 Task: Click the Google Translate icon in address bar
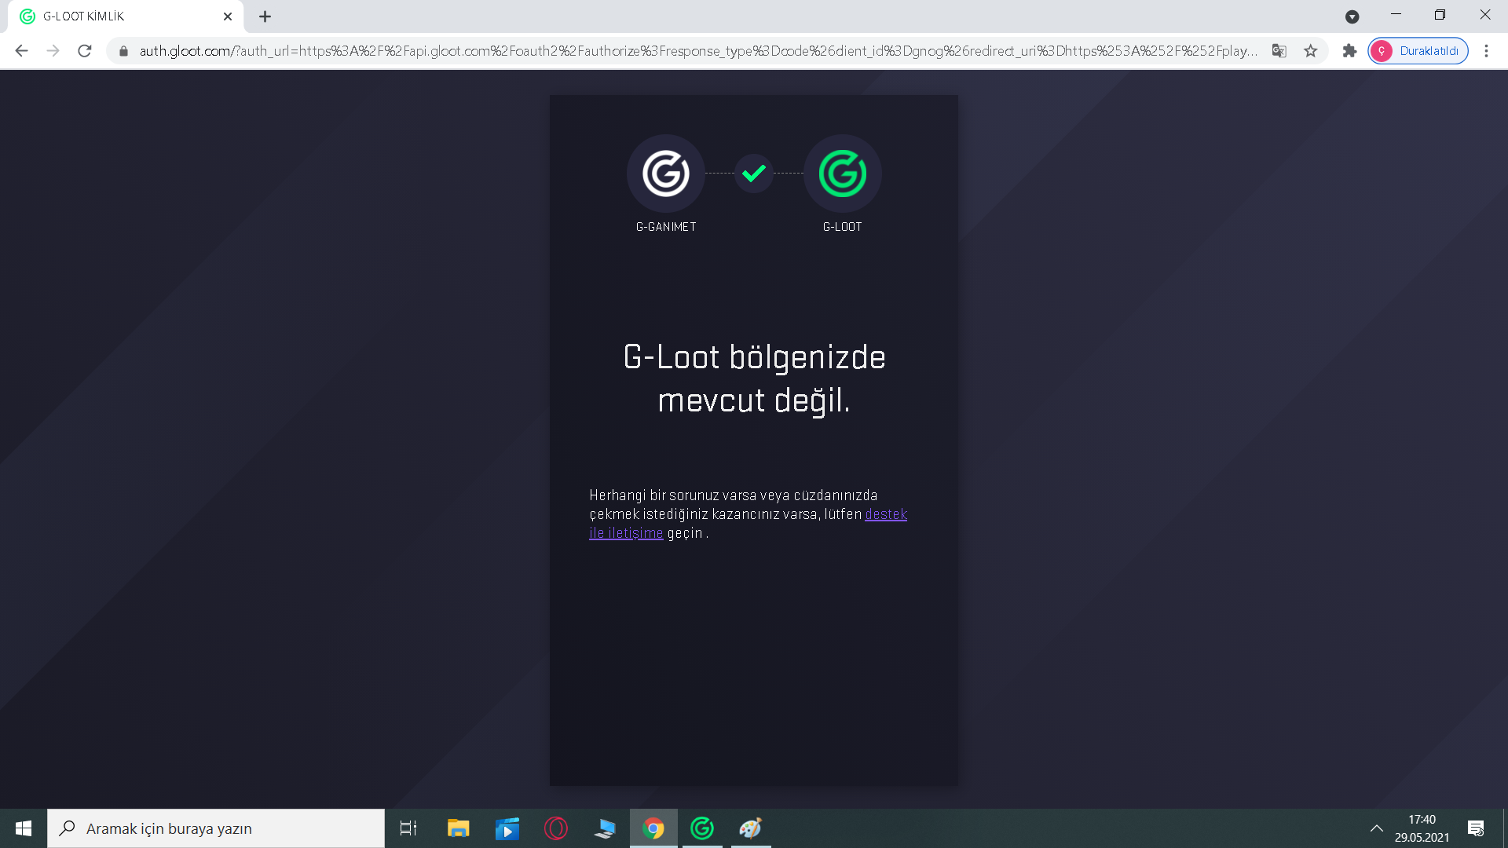(x=1279, y=50)
